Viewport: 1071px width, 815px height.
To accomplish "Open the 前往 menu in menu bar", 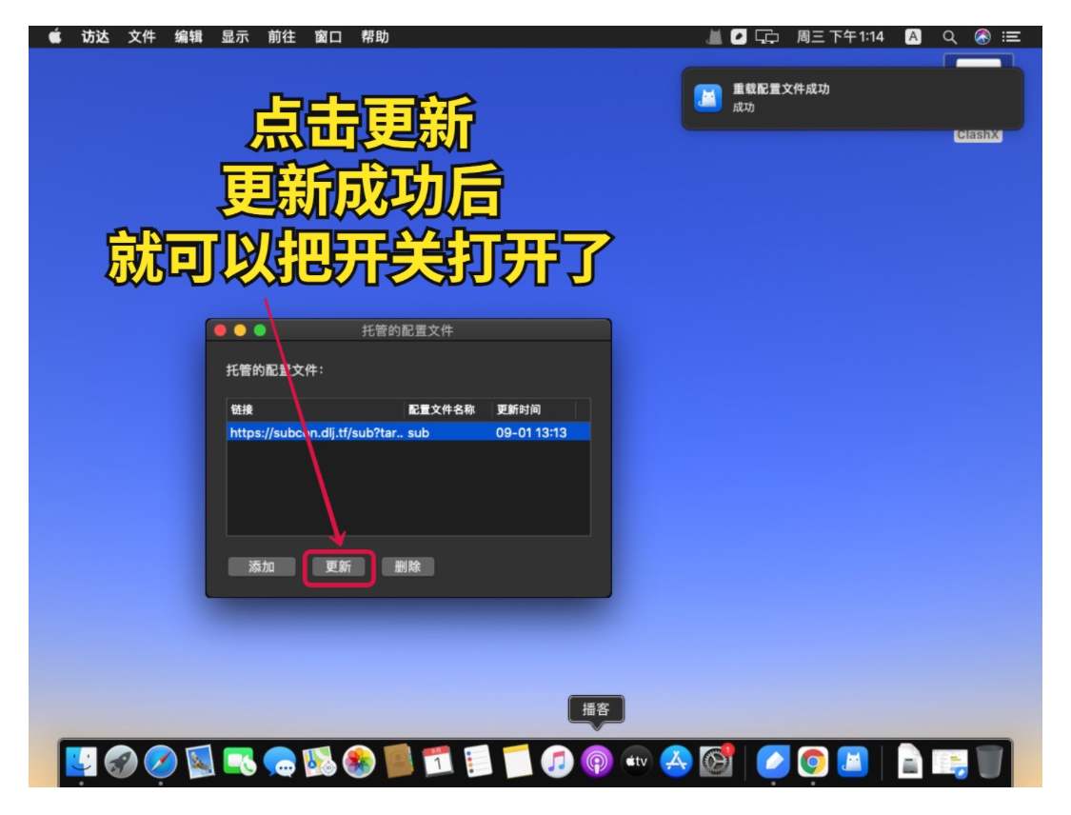I will coord(282,37).
